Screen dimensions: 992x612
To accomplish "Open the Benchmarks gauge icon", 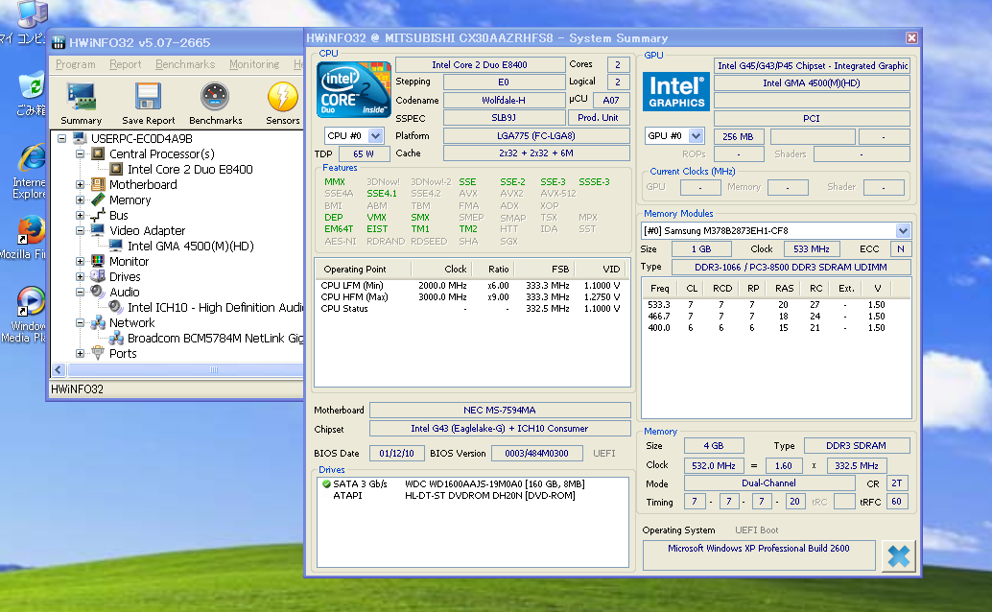I will coord(215,98).
